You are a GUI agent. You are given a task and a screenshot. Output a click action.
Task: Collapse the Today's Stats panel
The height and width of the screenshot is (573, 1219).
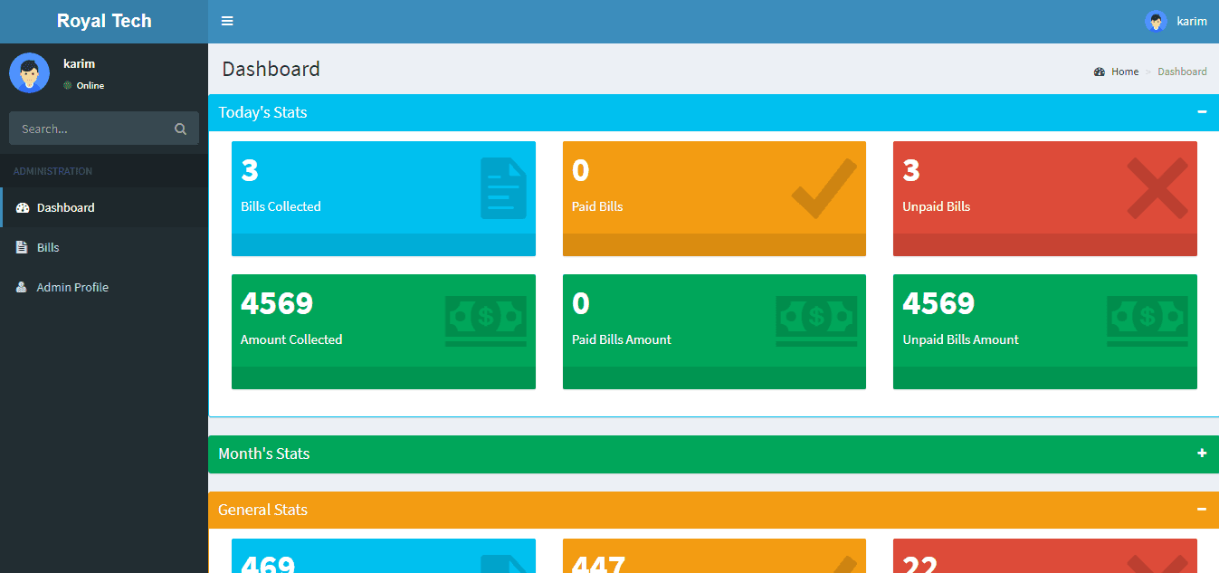pyautogui.click(x=1202, y=112)
